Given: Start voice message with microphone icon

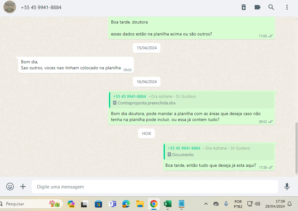Looking at the screenshot, I should point(287,187).
